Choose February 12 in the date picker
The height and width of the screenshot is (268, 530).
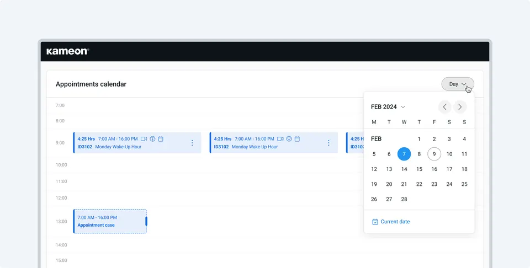point(374,169)
